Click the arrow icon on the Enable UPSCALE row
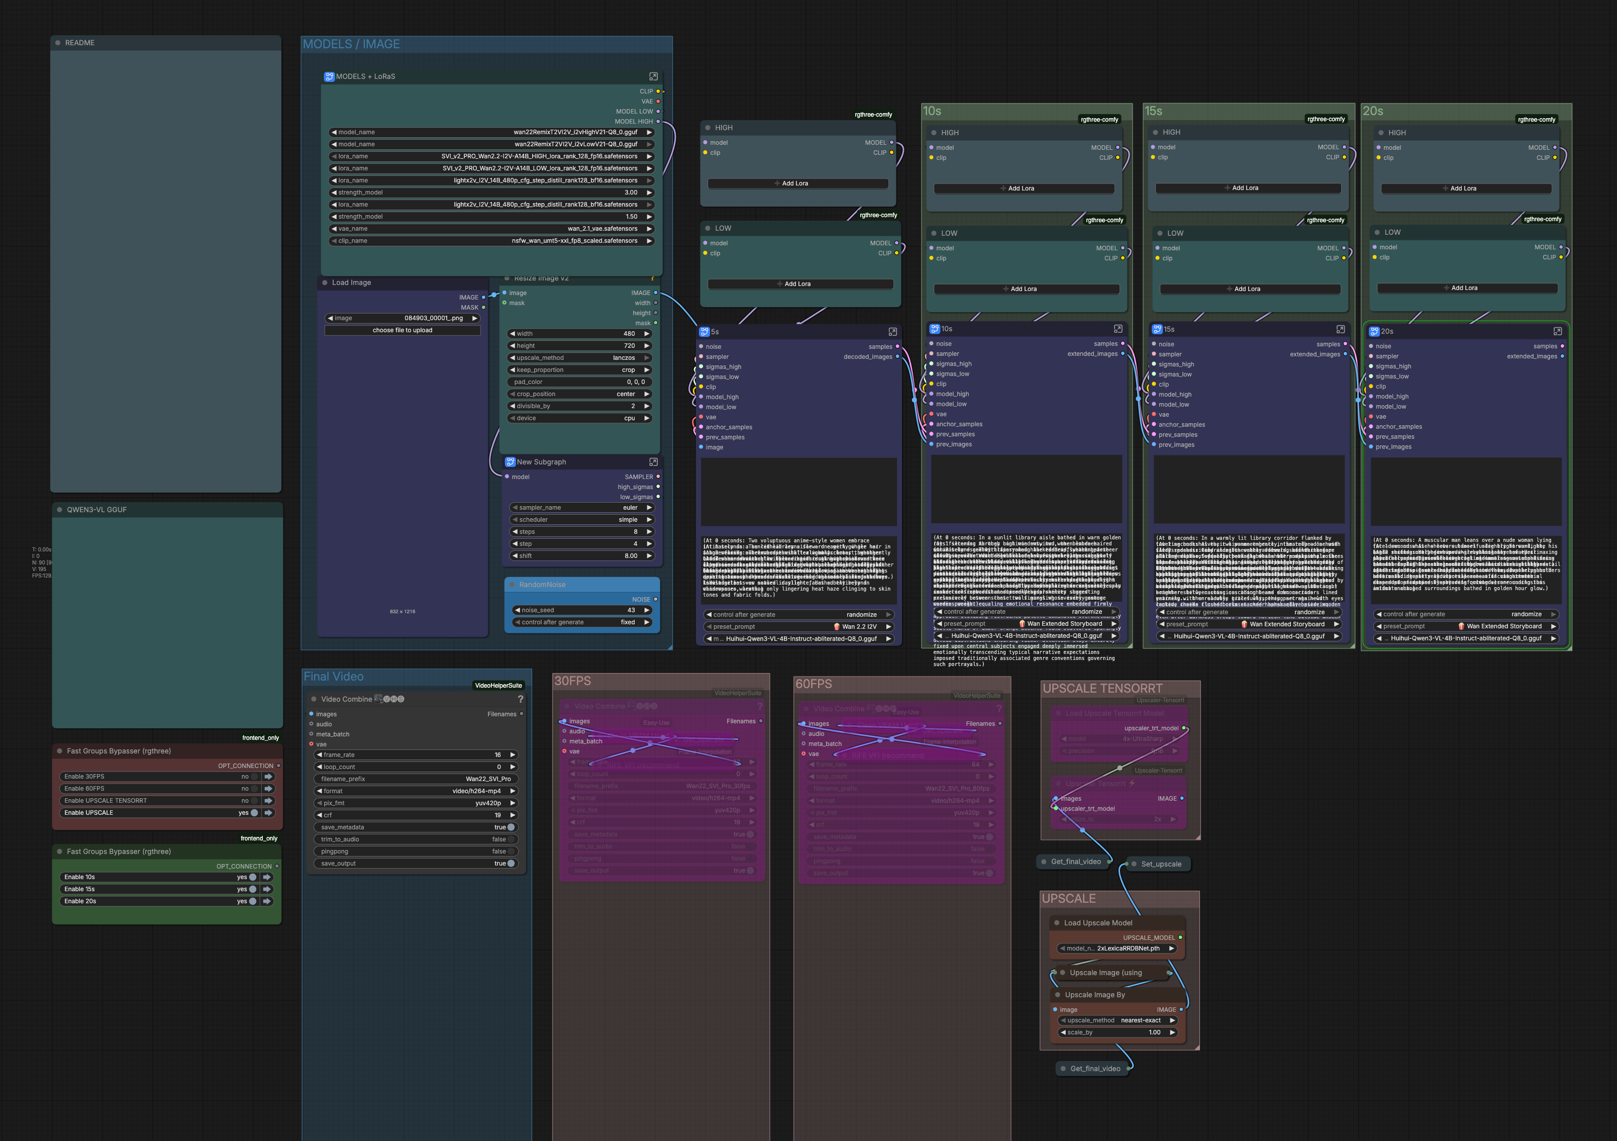Screen dimensions: 1617x1141 (x=268, y=812)
